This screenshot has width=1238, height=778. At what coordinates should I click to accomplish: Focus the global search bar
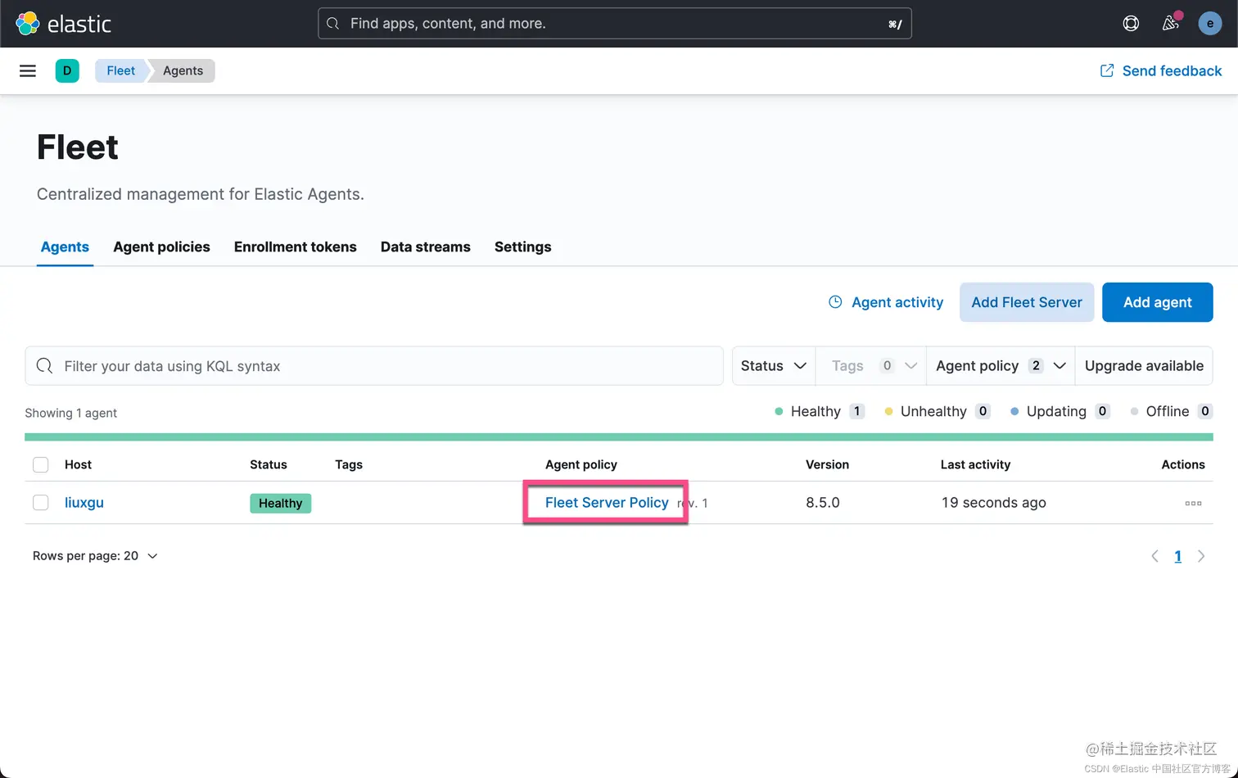(x=614, y=24)
